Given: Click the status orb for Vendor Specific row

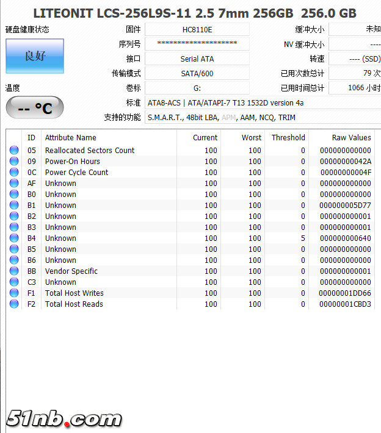Looking at the screenshot, I should [x=14, y=271].
